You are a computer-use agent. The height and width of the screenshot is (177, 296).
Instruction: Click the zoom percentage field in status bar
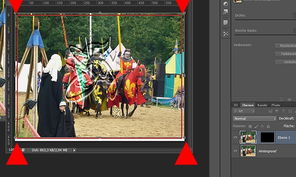point(11,150)
